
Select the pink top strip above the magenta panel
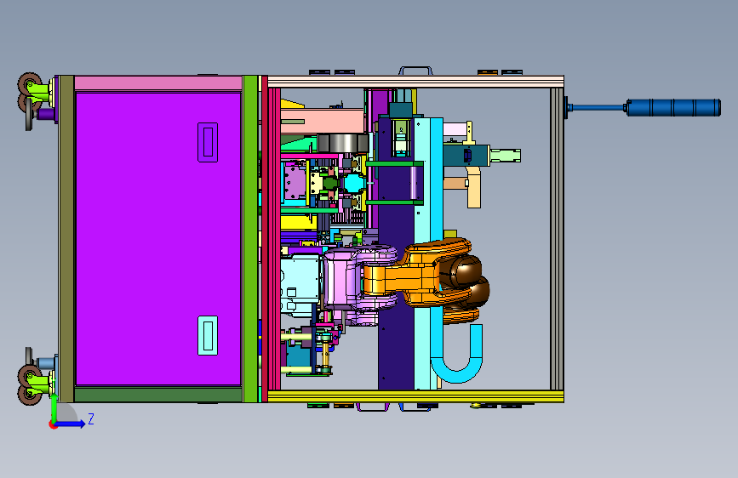point(158,83)
